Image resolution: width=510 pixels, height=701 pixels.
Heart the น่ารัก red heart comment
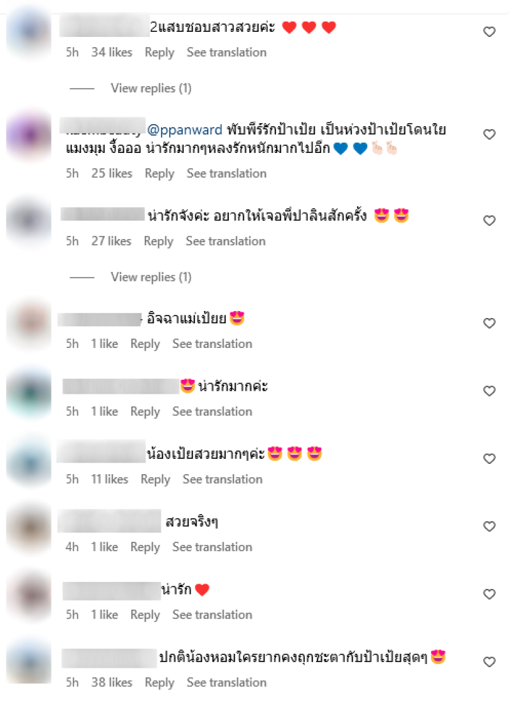(x=490, y=594)
